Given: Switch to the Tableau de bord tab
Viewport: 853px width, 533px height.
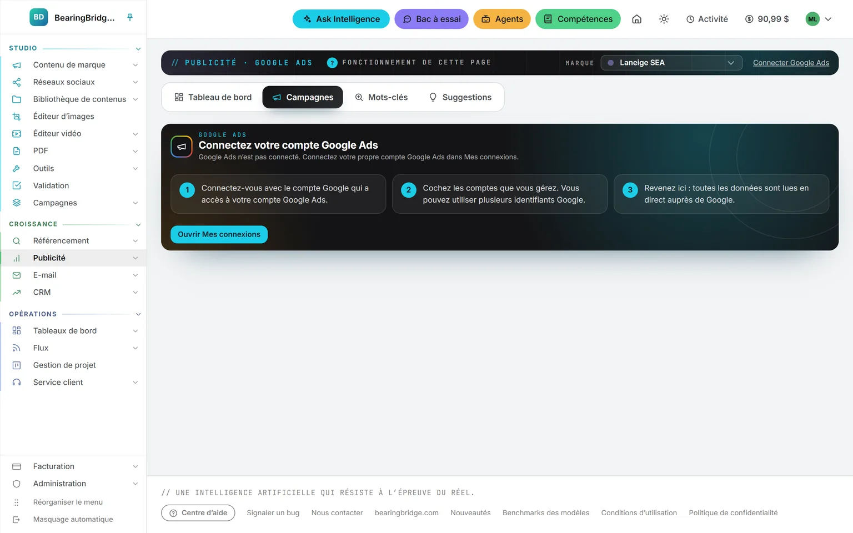Looking at the screenshot, I should tap(213, 97).
